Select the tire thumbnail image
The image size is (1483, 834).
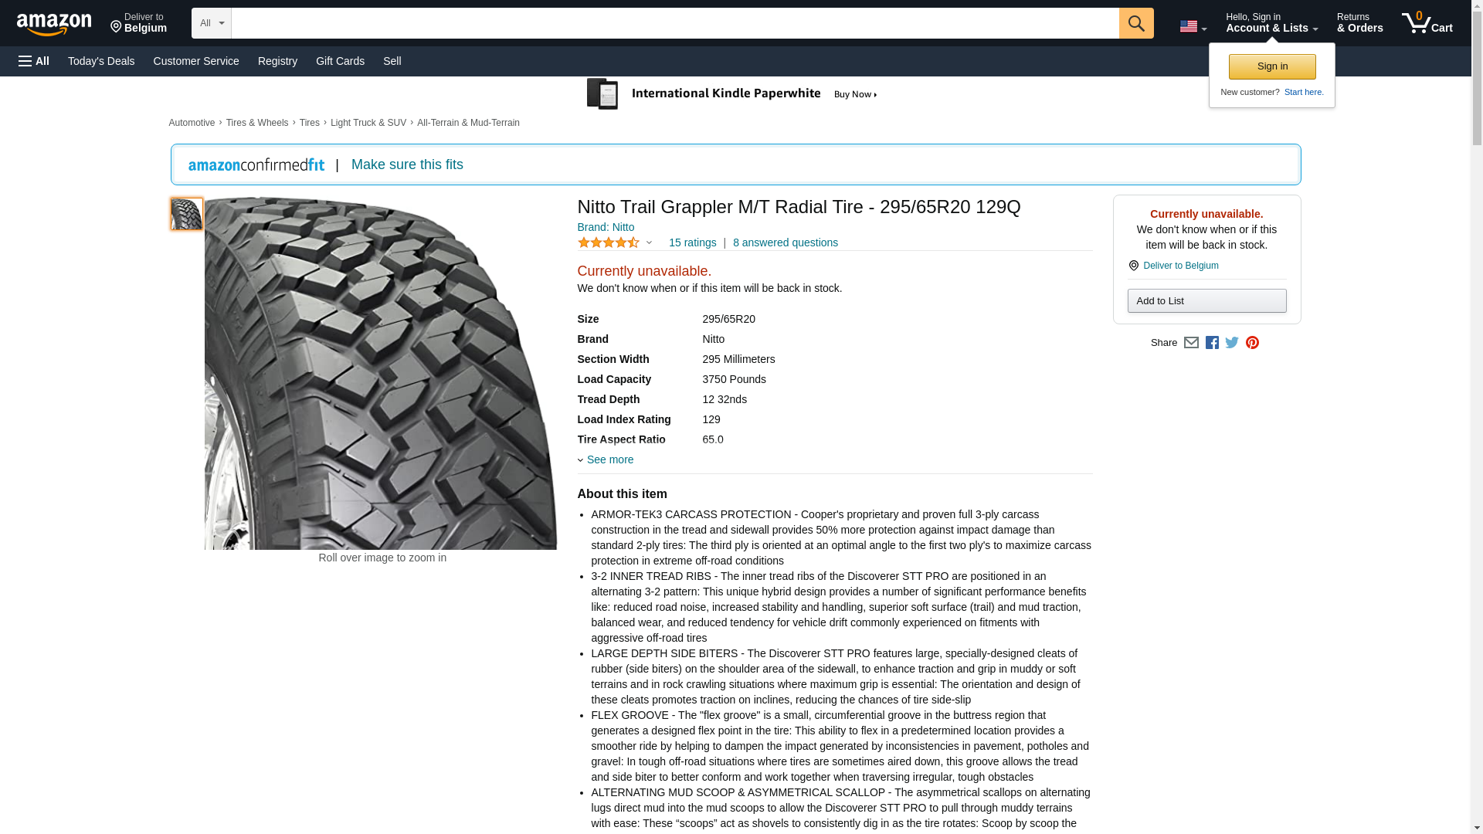[186, 214]
